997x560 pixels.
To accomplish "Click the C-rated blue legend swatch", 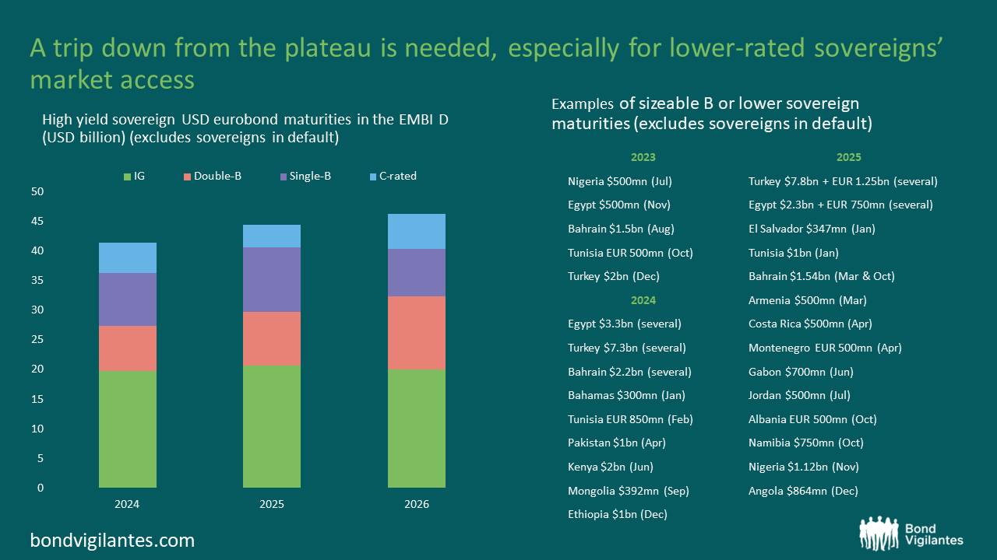I will [x=372, y=177].
